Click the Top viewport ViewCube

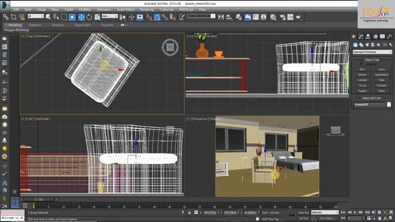tap(170, 47)
